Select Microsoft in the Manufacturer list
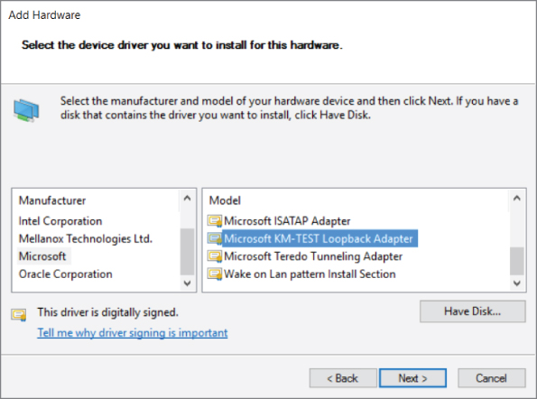This screenshot has width=537, height=399. pyautogui.click(x=42, y=256)
